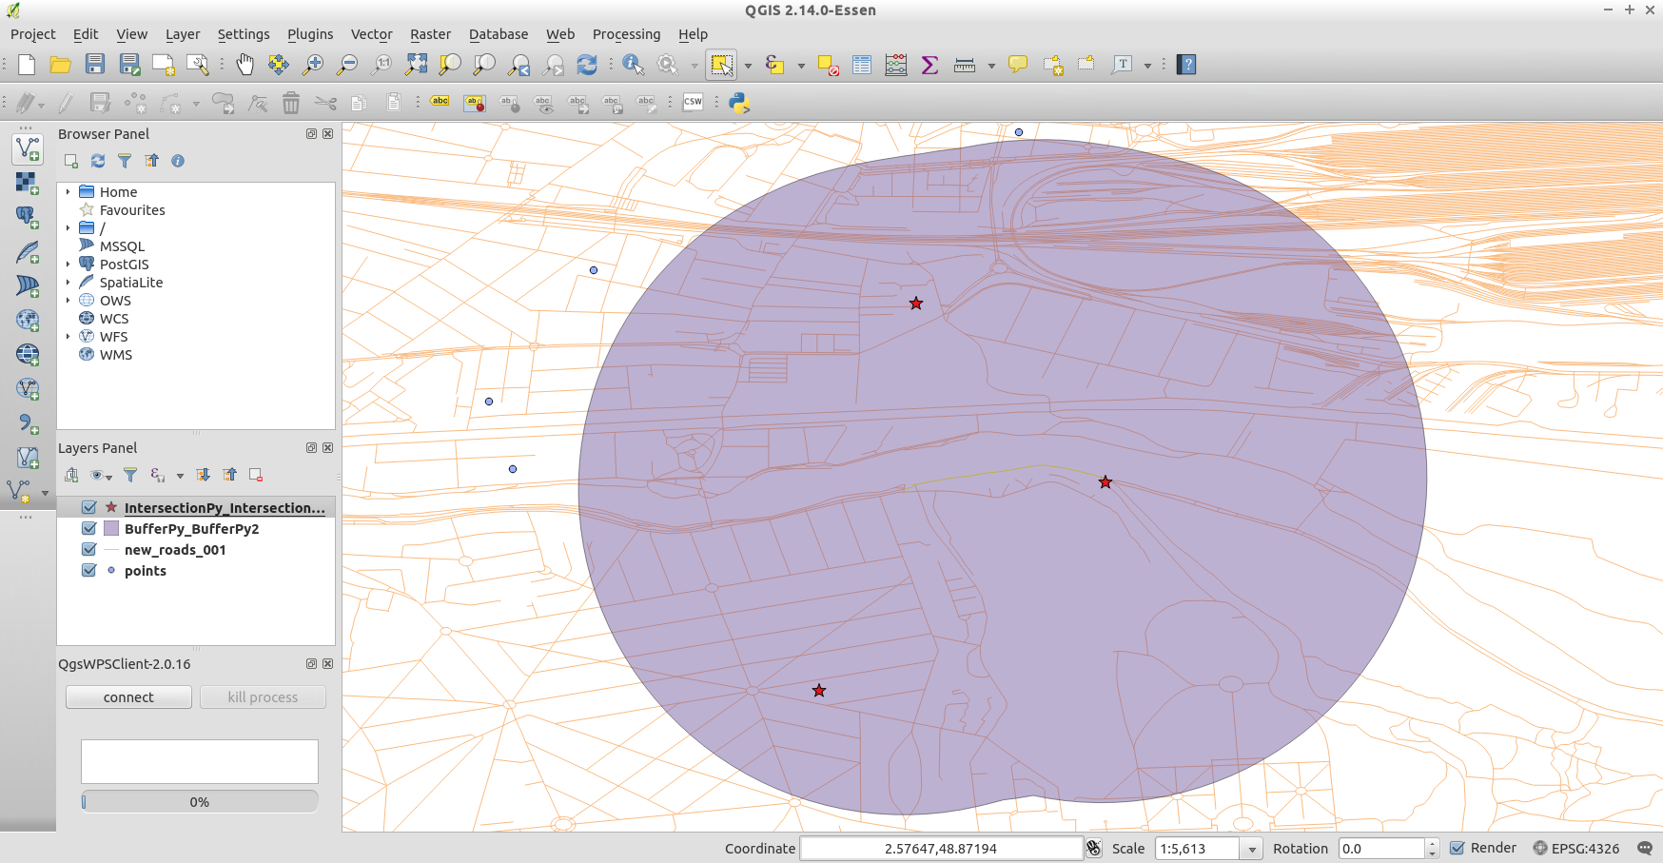1663x863 pixels.
Task: Open the Project menu
Action: click(x=33, y=34)
